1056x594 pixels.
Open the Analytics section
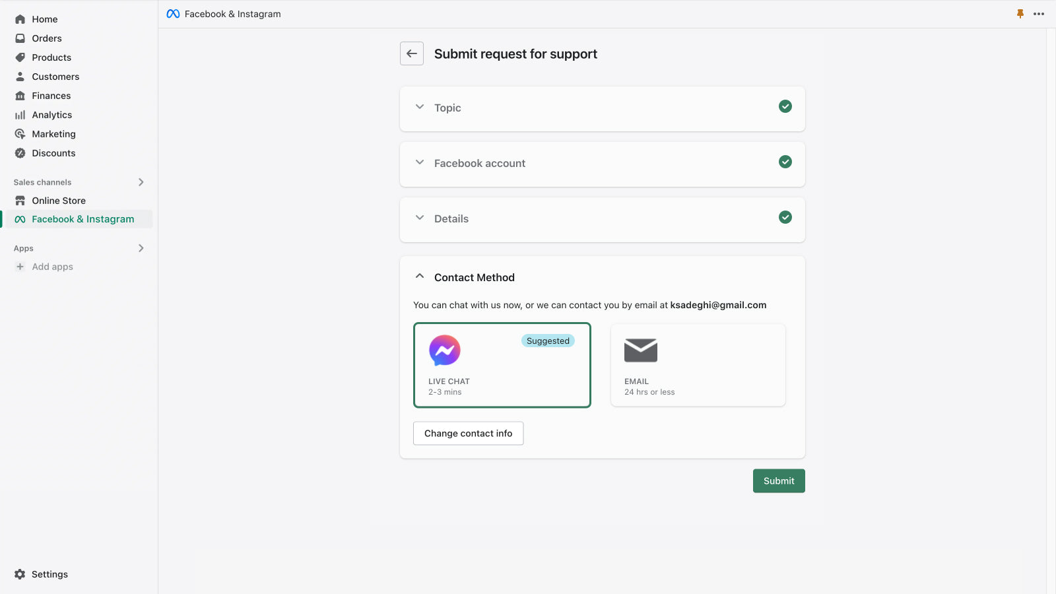point(20,115)
